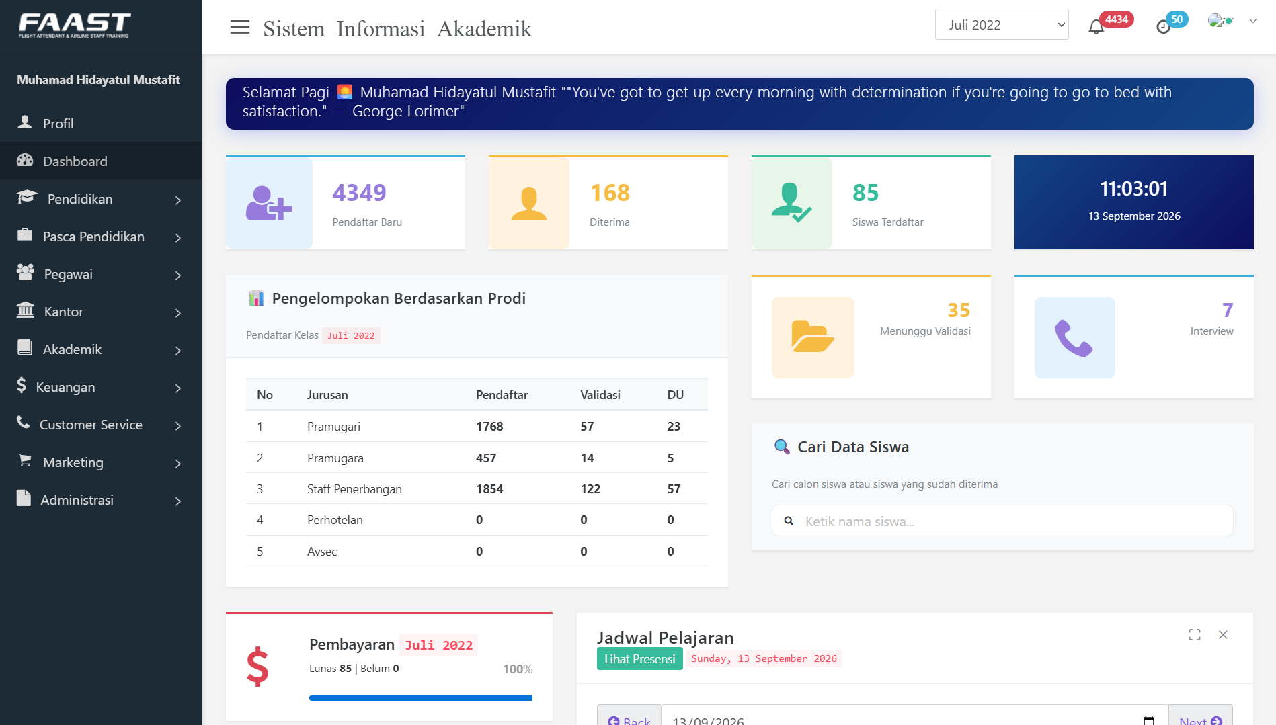The width and height of the screenshot is (1276, 725).
Task: Expand Jadwal Pelajaran panel to fullscreen
Action: [1195, 634]
